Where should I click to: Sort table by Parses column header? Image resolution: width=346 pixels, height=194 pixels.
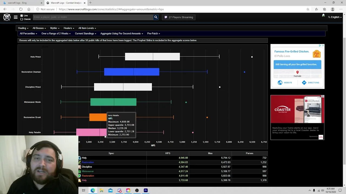point(249,153)
